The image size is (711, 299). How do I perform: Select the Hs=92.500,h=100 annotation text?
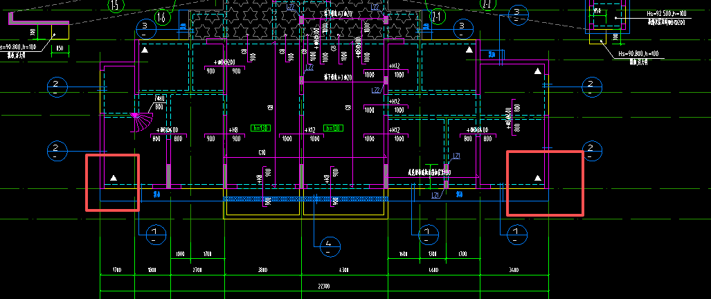665,14
